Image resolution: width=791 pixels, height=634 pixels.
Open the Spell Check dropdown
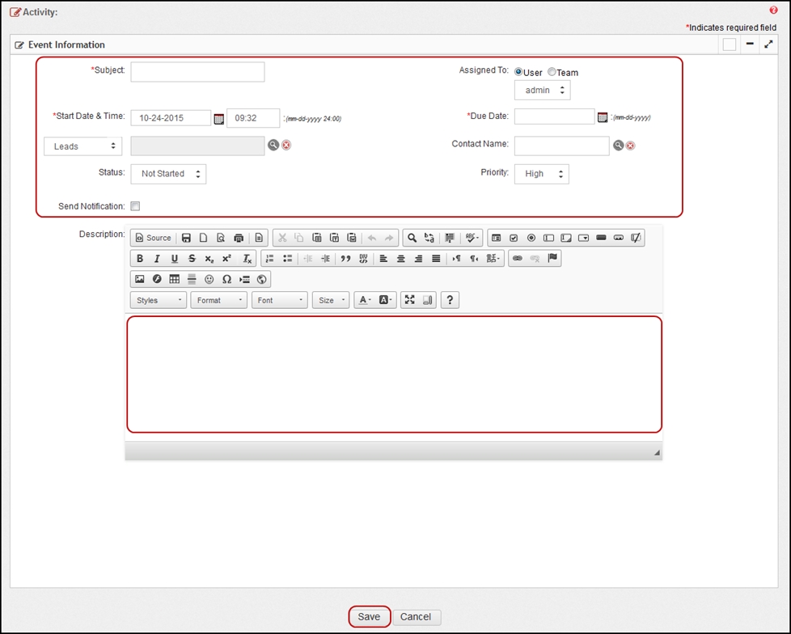tap(472, 238)
